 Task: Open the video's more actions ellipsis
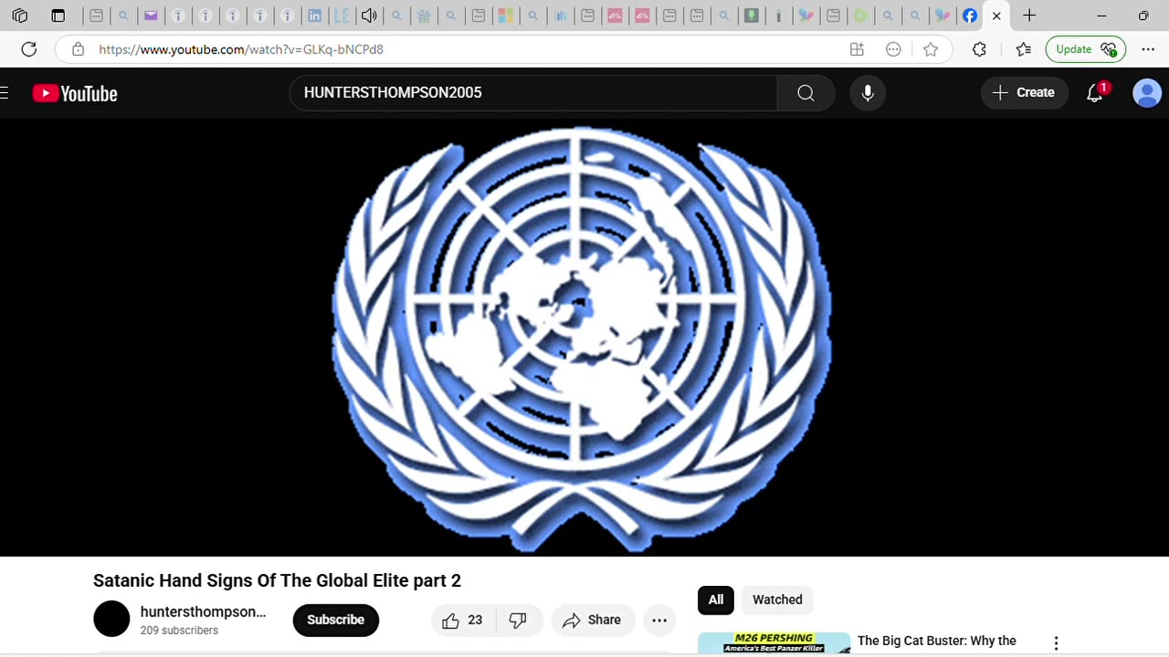click(x=659, y=620)
